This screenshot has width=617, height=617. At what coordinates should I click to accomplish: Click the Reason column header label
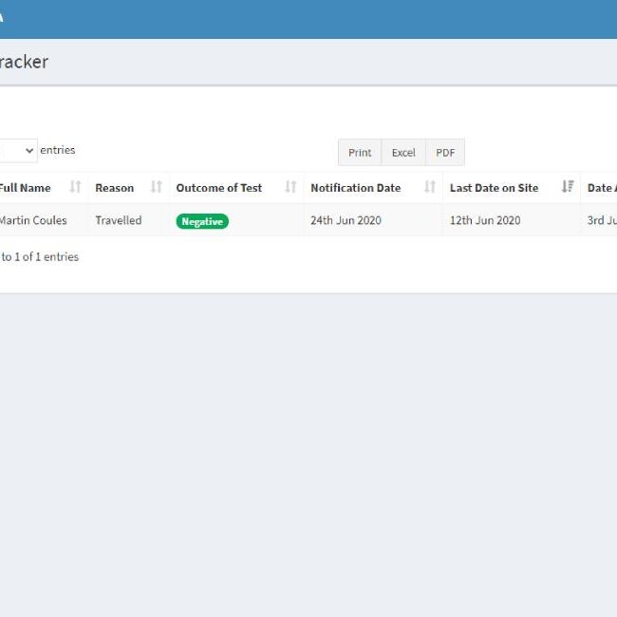tap(115, 188)
